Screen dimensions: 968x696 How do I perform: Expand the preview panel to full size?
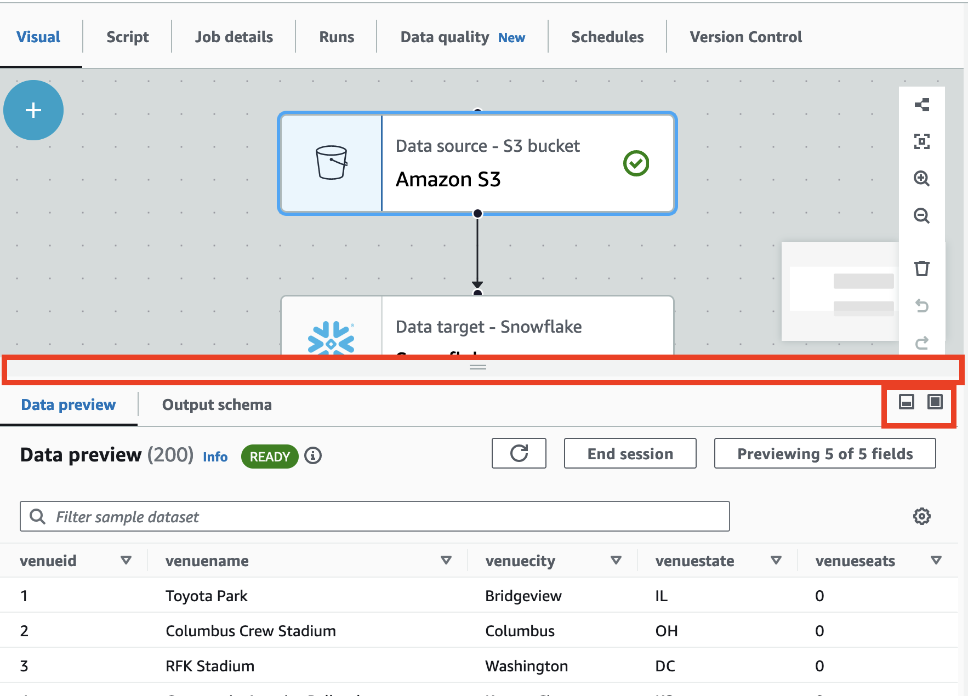[935, 403]
